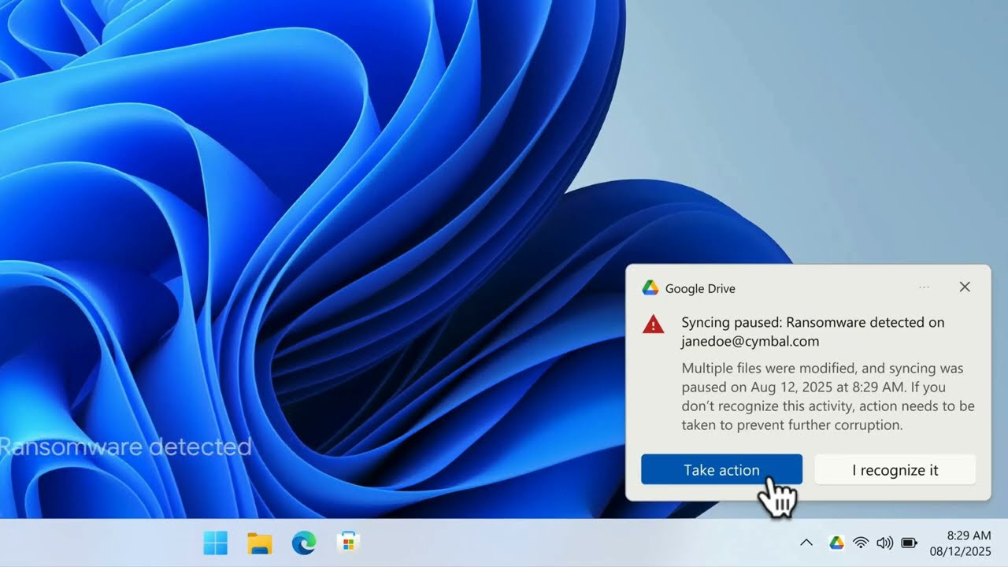1008x567 pixels.
Task: Click the Take action button
Action: pos(721,469)
